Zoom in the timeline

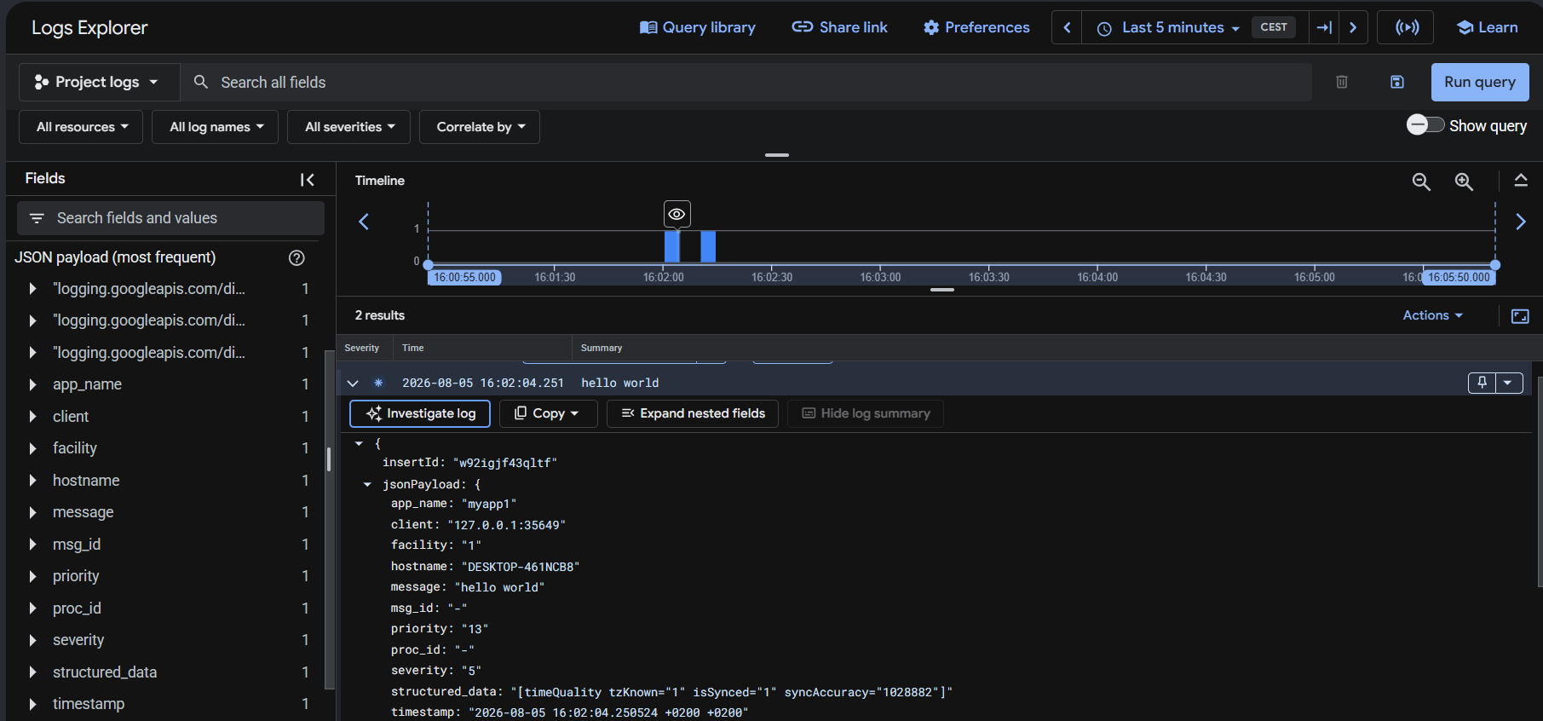click(1464, 182)
